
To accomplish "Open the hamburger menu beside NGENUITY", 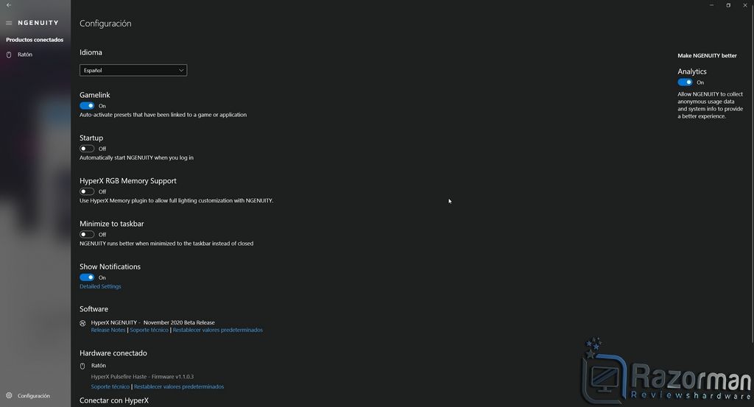I will [9, 23].
